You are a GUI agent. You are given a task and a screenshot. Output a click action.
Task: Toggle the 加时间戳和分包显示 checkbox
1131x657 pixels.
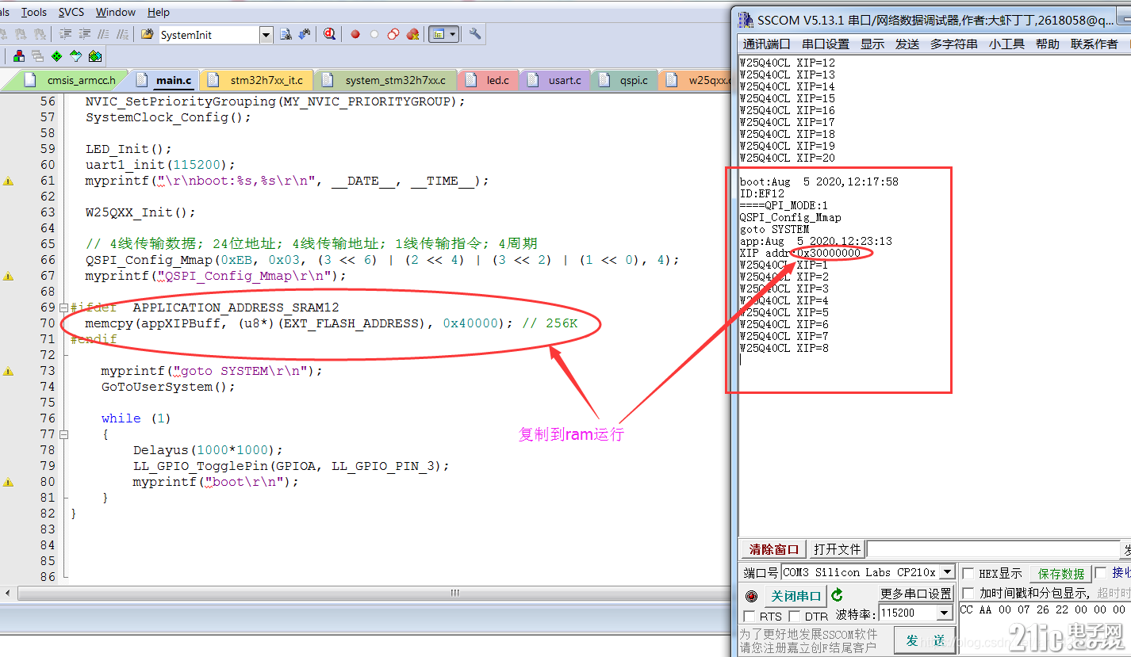coord(968,593)
